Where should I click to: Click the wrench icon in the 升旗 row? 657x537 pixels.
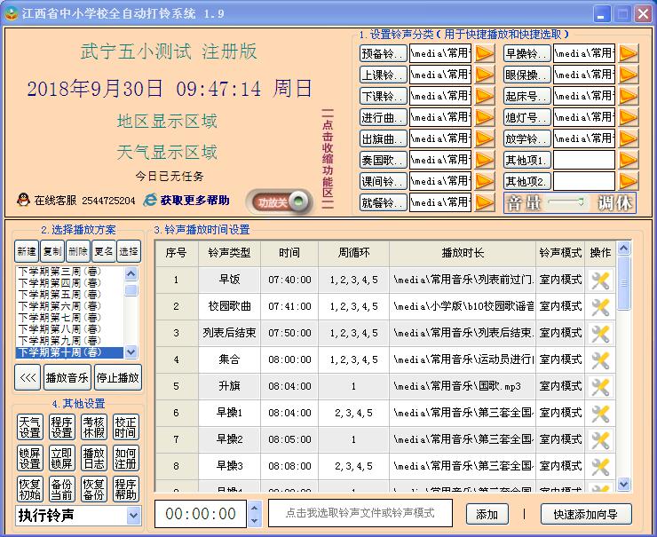pos(601,387)
